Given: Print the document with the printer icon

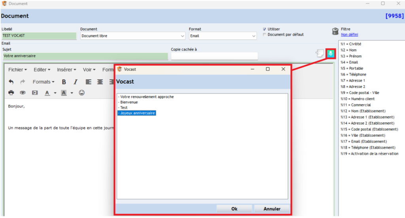Looking at the screenshot, I should 11,93.
